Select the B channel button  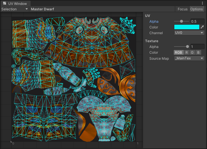coord(198,53)
